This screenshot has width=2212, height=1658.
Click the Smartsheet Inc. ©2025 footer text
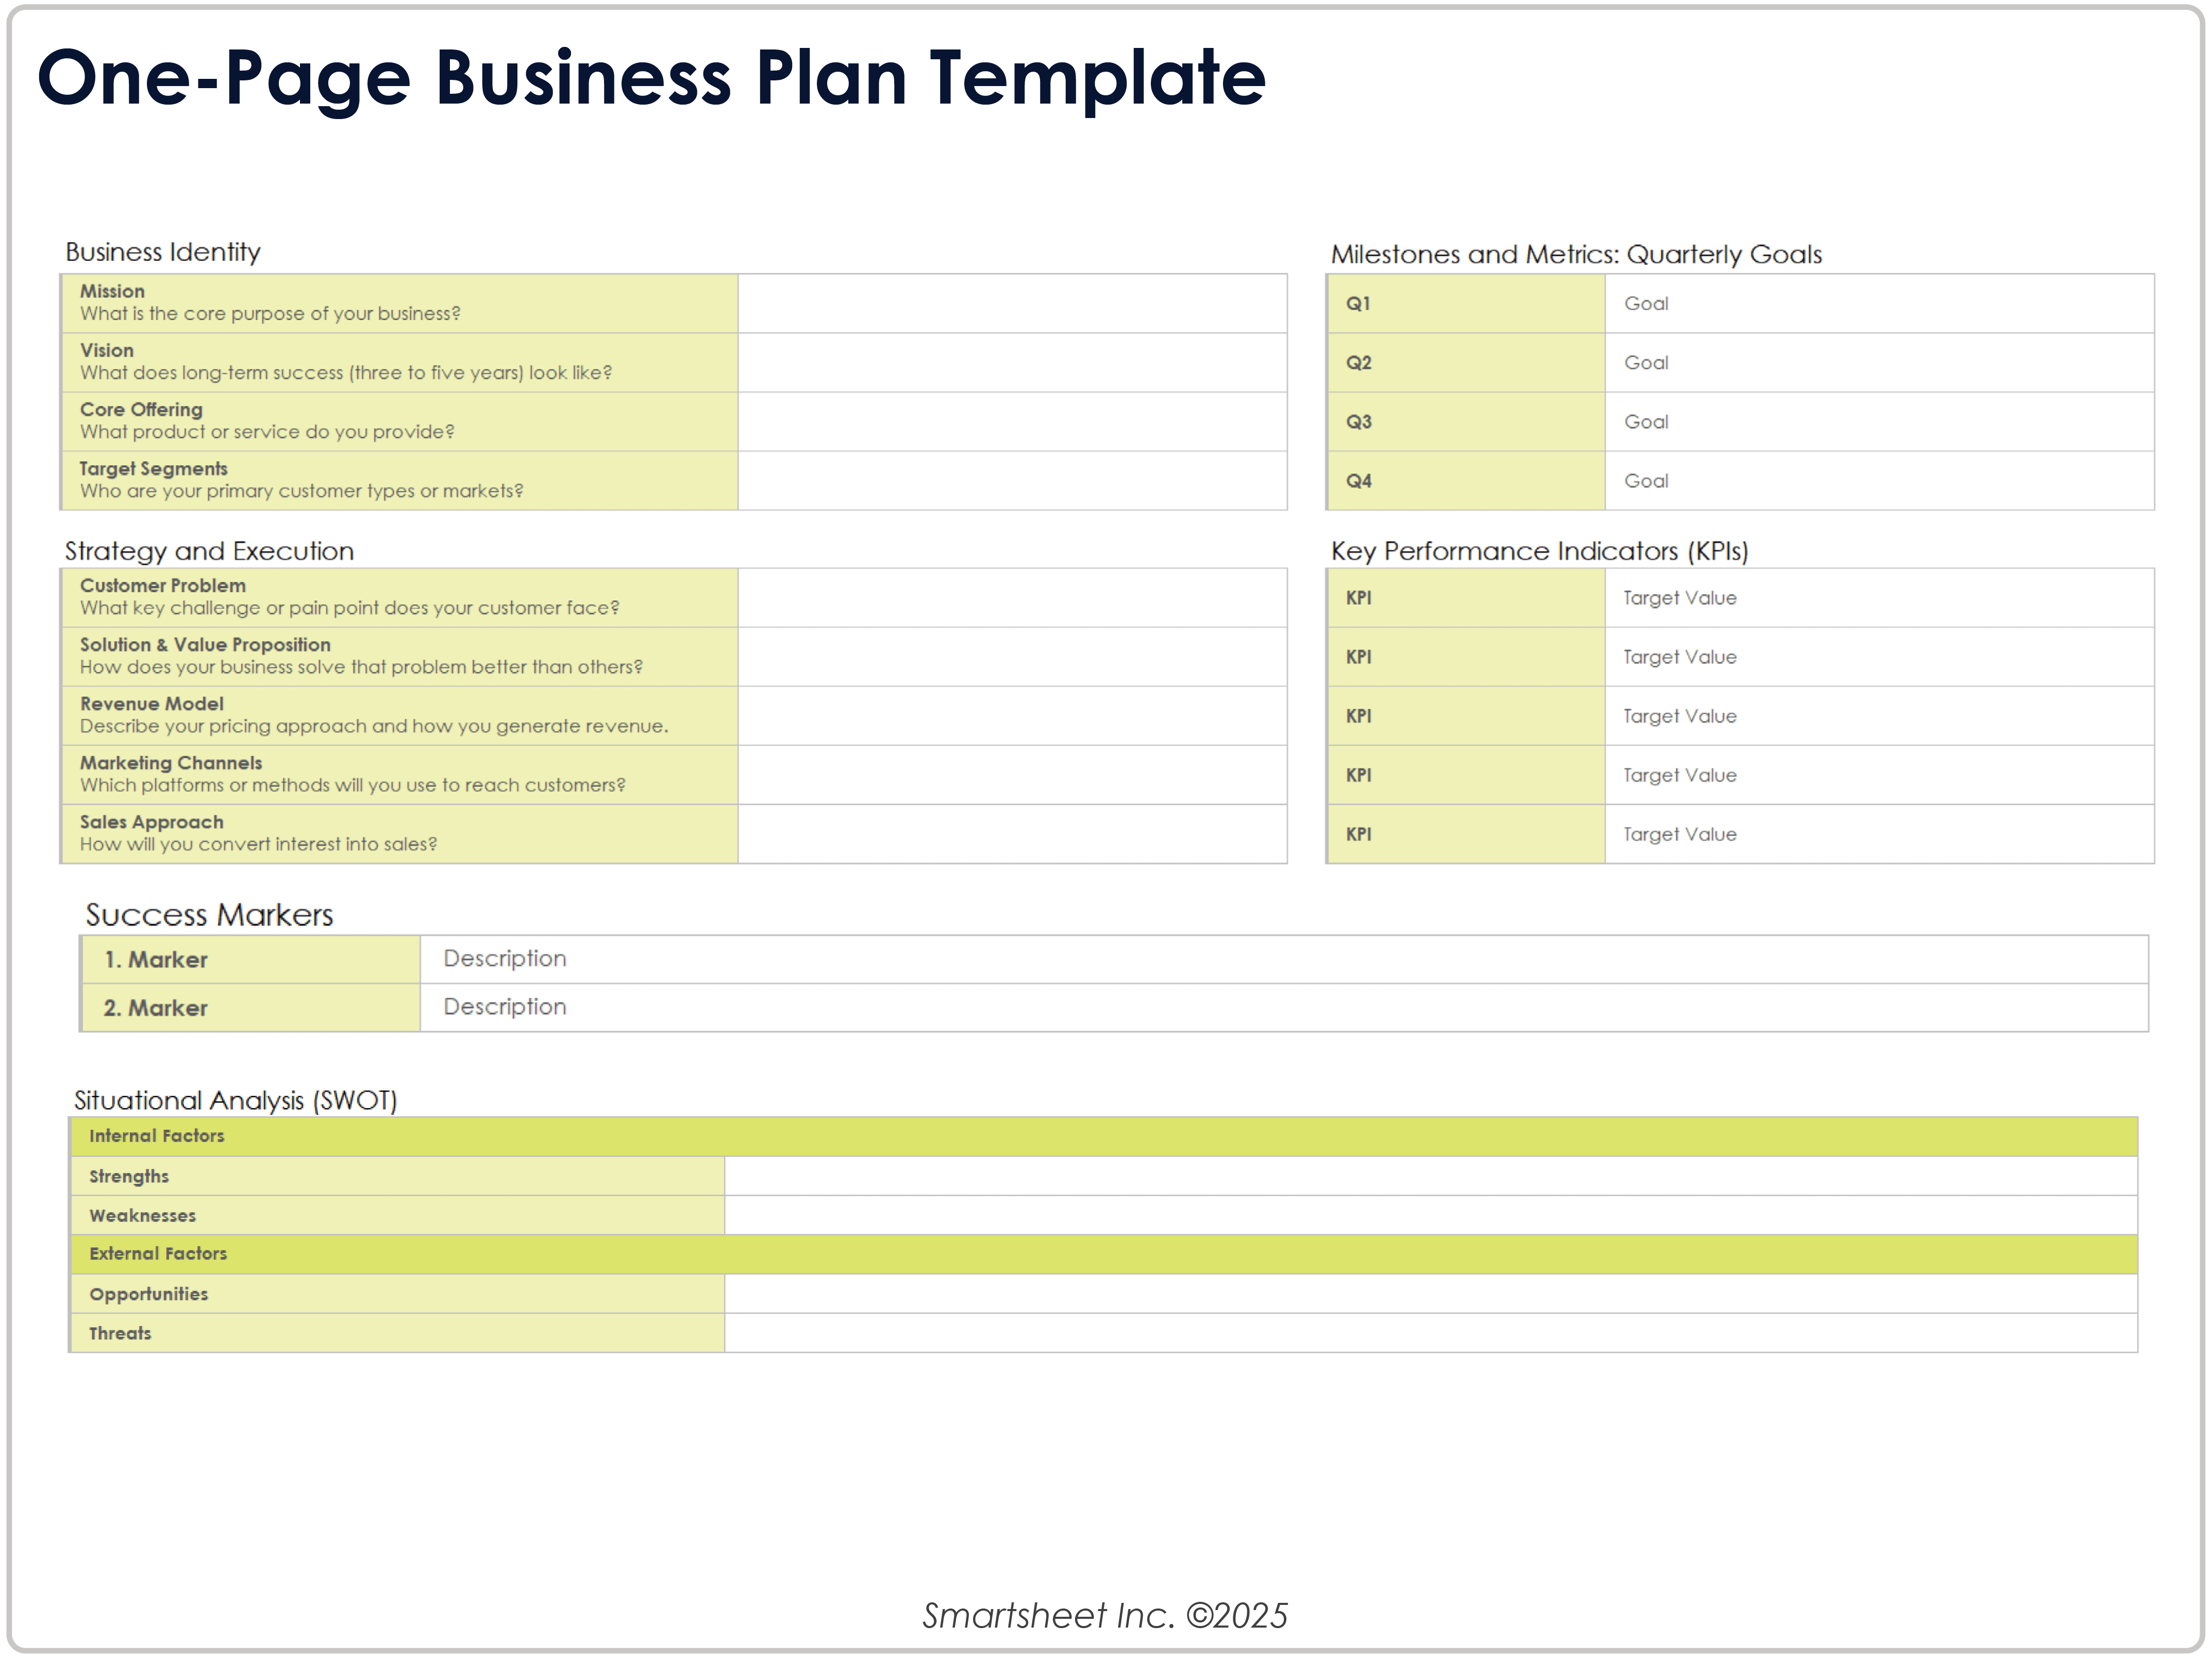click(x=1104, y=1615)
